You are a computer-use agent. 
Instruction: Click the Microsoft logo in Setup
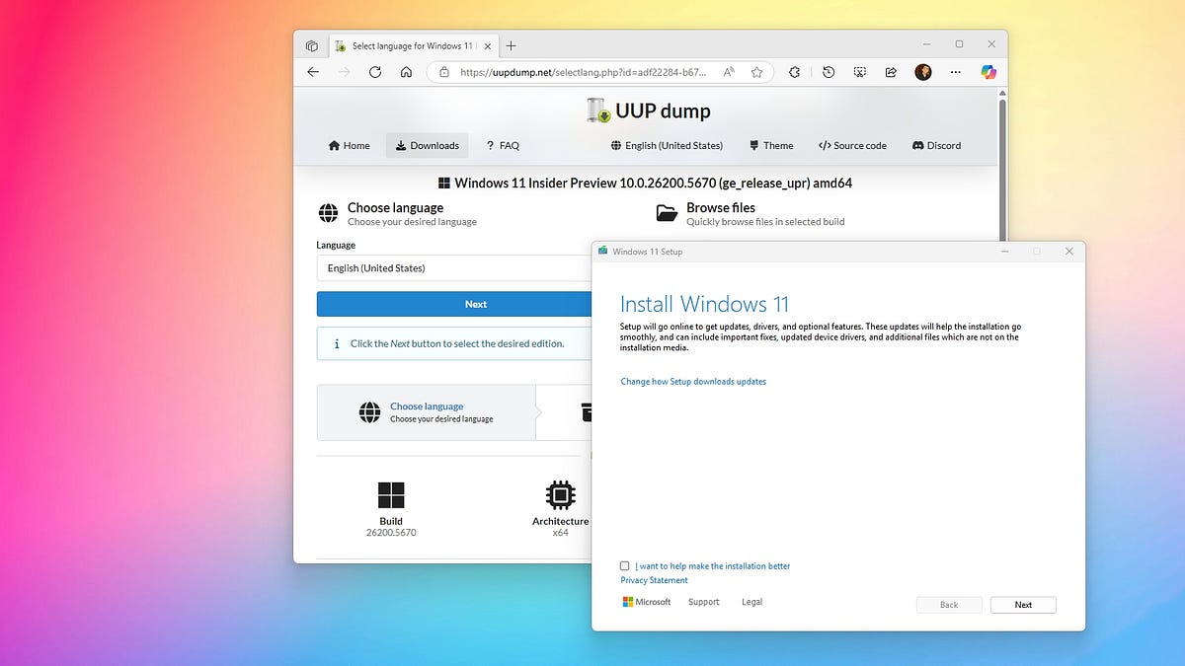click(647, 602)
